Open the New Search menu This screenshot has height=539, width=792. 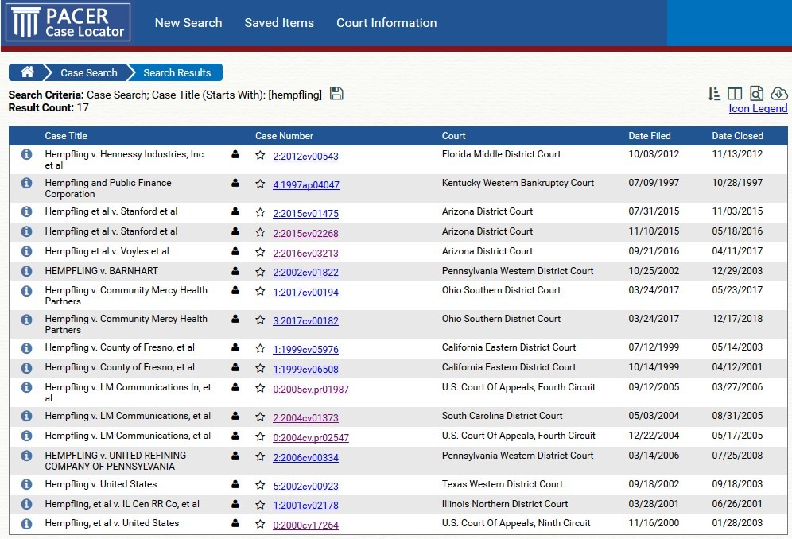tap(188, 23)
